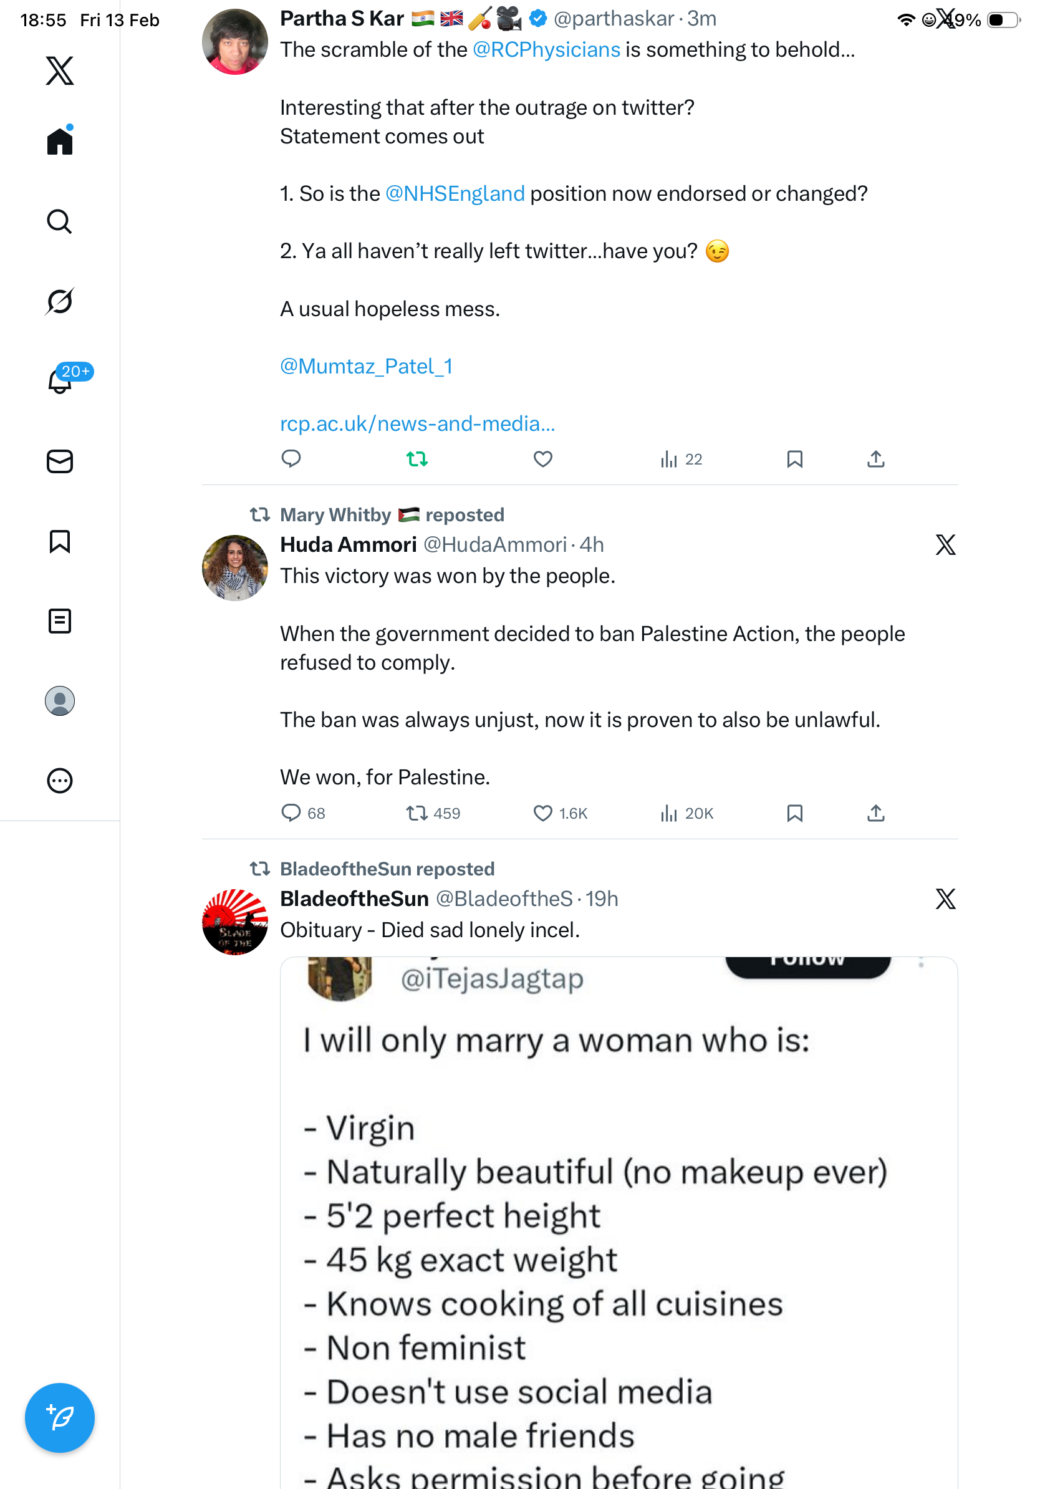Open Grok menu on Huda Ammori's post
The width and height of the screenshot is (1040, 1489).
pyautogui.click(x=945, y=545)
